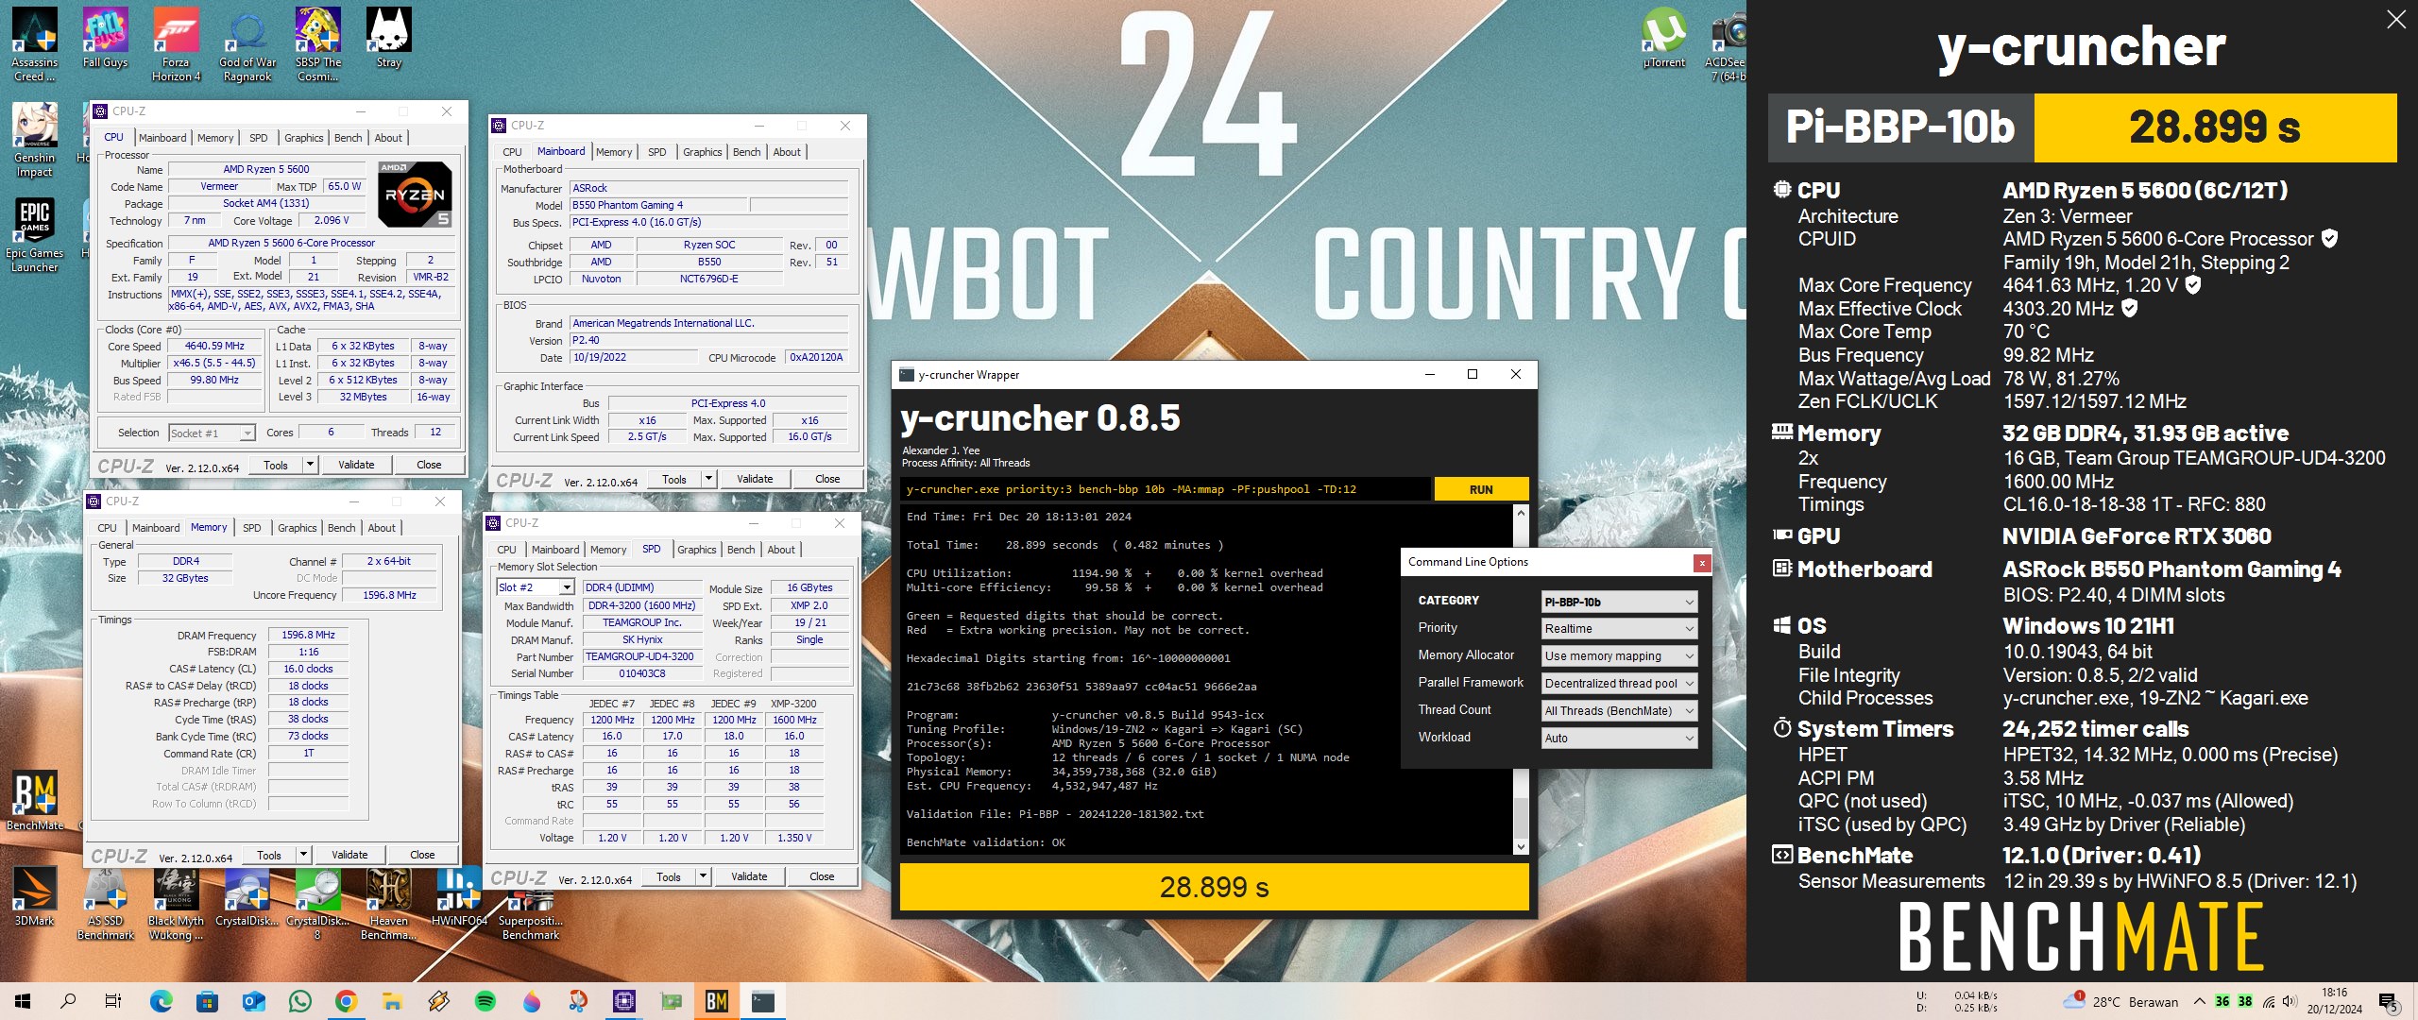Click the 28°C Berawan weather widget
Screen dimensions: 2418x1020
point(2121,1002)
